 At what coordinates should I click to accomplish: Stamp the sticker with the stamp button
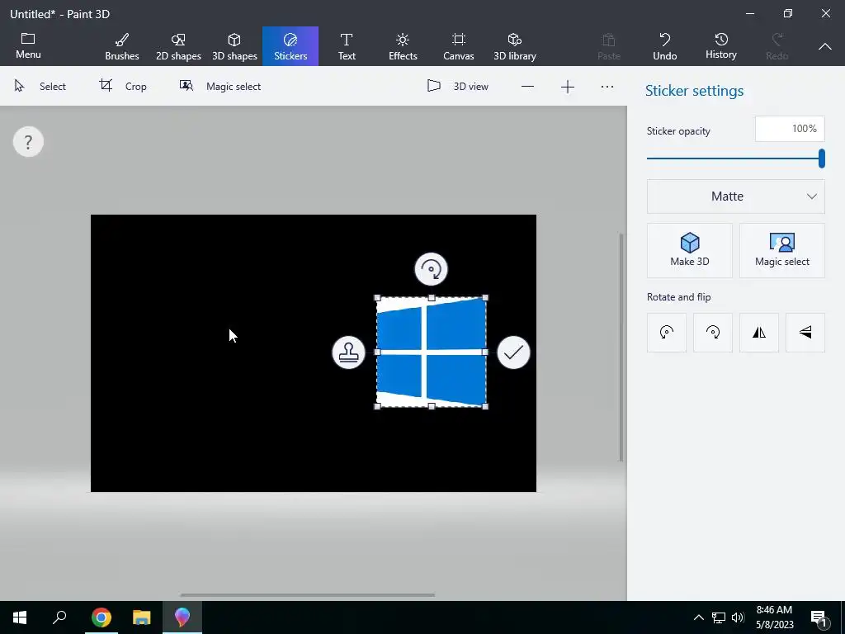(x=349, y=352)
